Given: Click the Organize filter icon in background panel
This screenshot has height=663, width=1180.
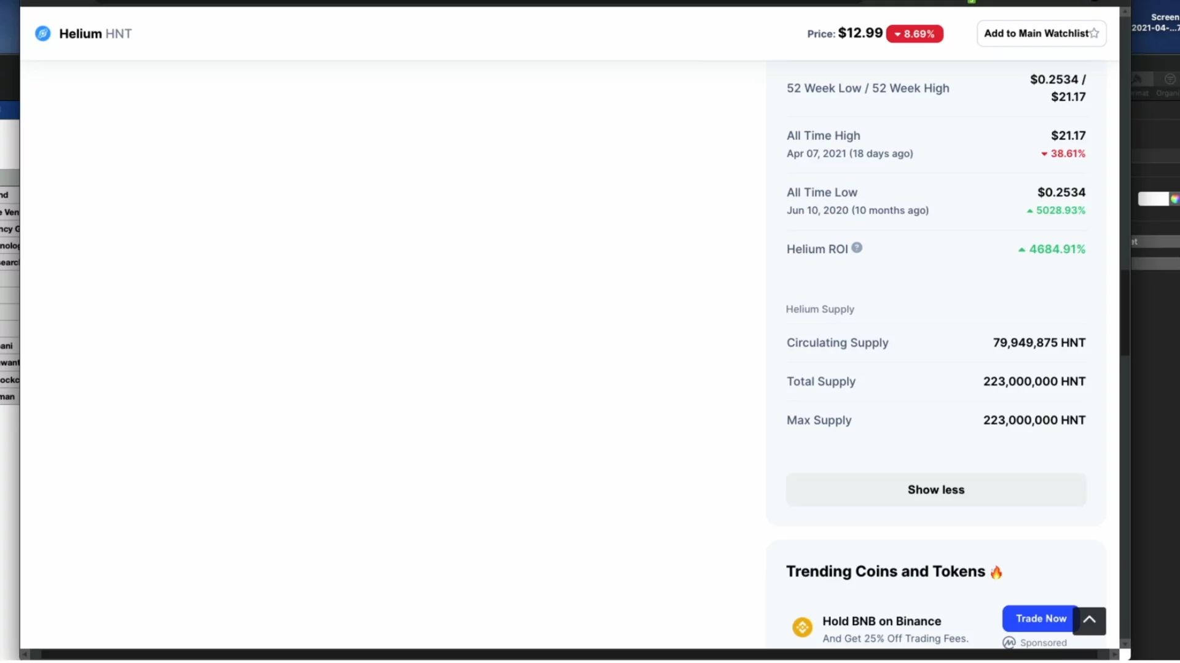Looking at the screenshot, I should 1170,79.
